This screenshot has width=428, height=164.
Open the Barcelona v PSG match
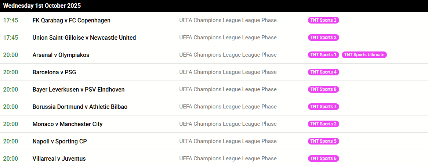click(x=54, y=72)
